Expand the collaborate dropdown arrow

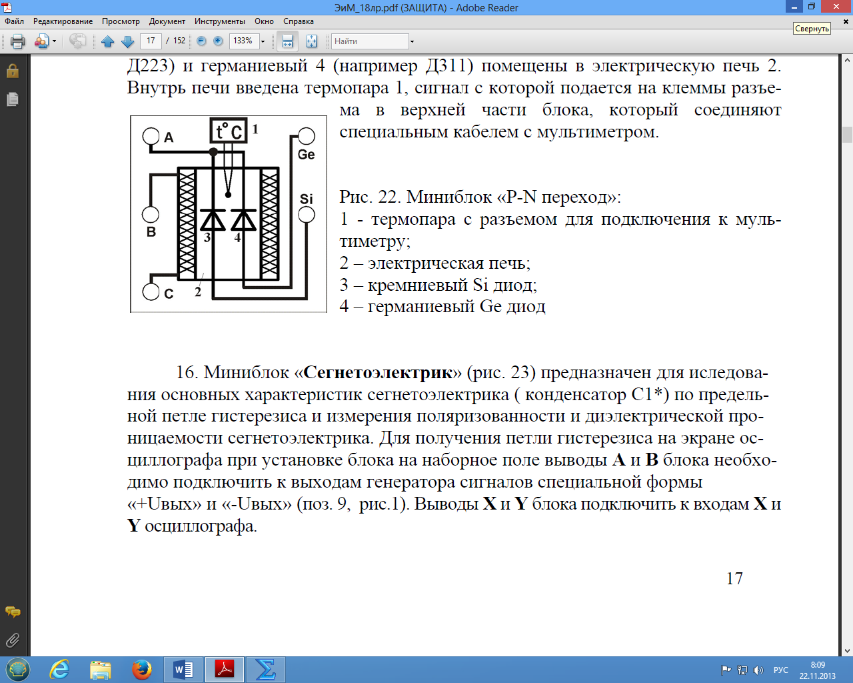pos(55,41)
